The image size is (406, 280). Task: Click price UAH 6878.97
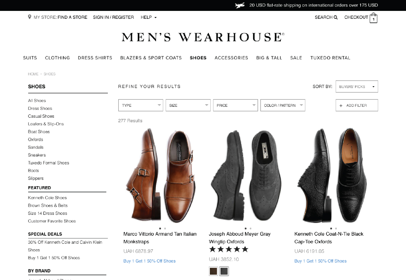point(138,251)
